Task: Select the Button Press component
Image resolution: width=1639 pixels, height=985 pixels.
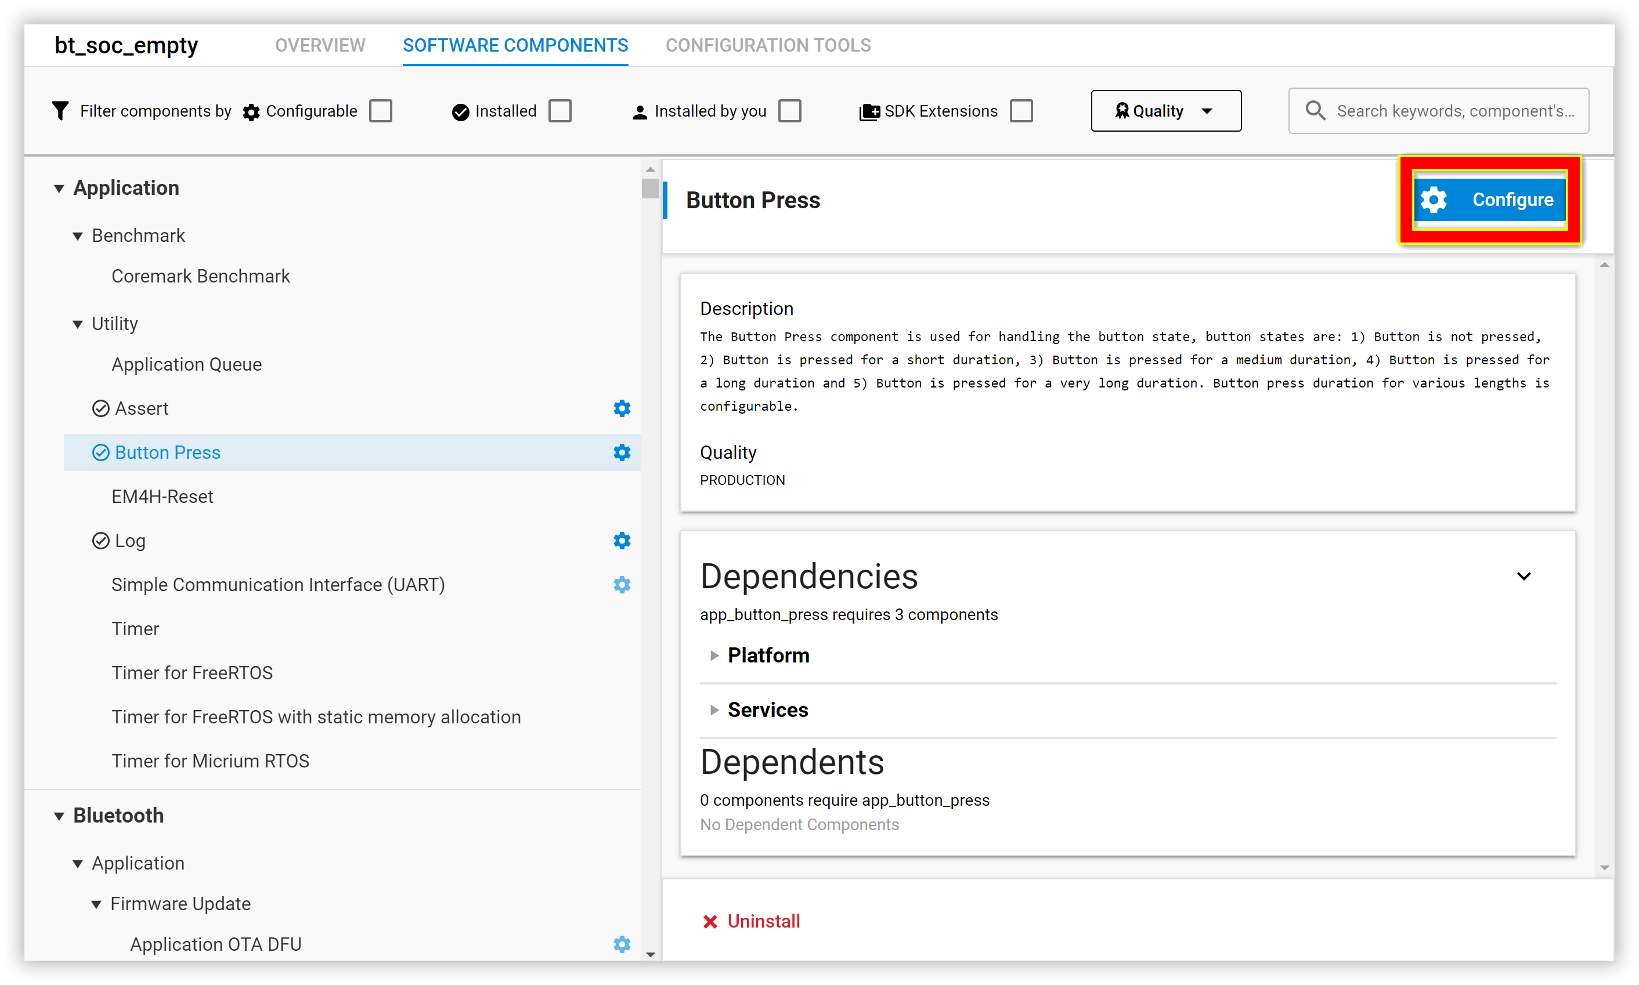Action: coord(167,452)
